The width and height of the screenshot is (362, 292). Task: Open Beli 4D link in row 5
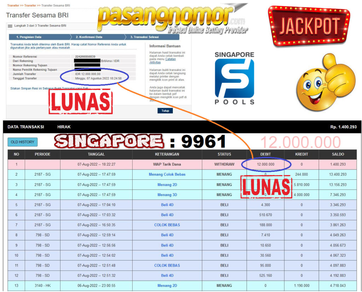[x=167, y=205]
